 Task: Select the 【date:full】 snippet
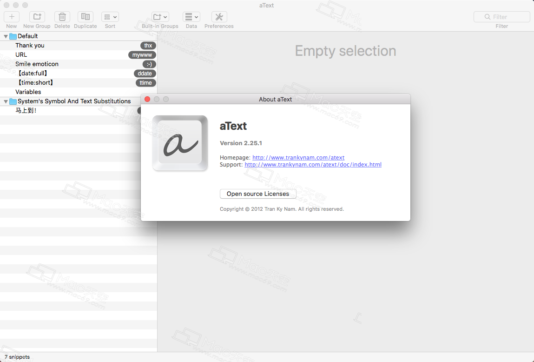coord(79,74)
